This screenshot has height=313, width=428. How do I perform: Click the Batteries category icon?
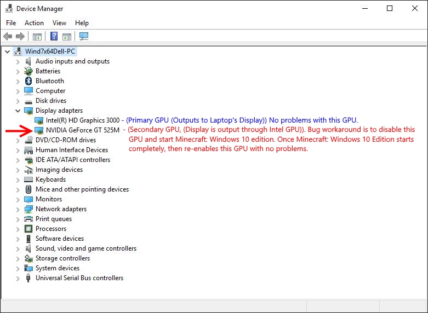pyautogui.click(x=28, y=71)
